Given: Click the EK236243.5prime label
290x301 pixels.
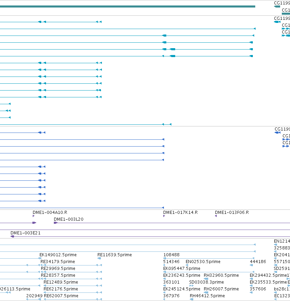Looking at the screenshot, I should click(182, 275).
